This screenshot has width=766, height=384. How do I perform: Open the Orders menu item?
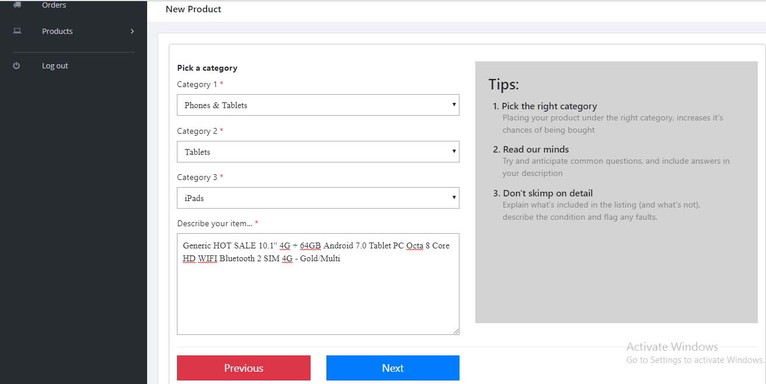[x=54, y=5]
